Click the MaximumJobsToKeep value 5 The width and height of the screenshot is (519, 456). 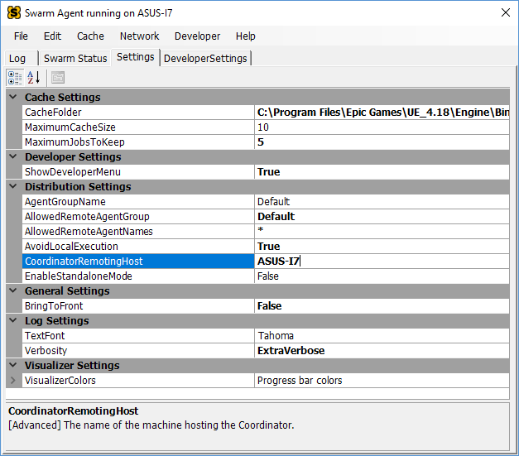[382, 142]
